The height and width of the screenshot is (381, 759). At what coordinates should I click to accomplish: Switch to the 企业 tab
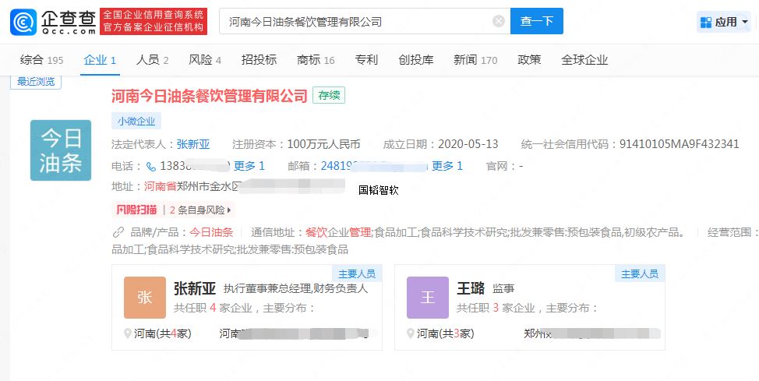(x=100, y=60)
